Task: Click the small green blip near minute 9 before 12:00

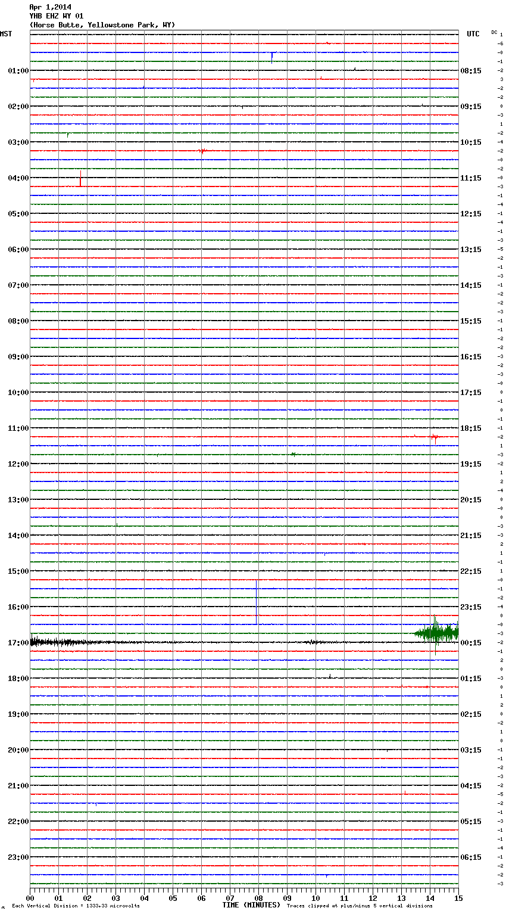Action: tap(293, 455)
